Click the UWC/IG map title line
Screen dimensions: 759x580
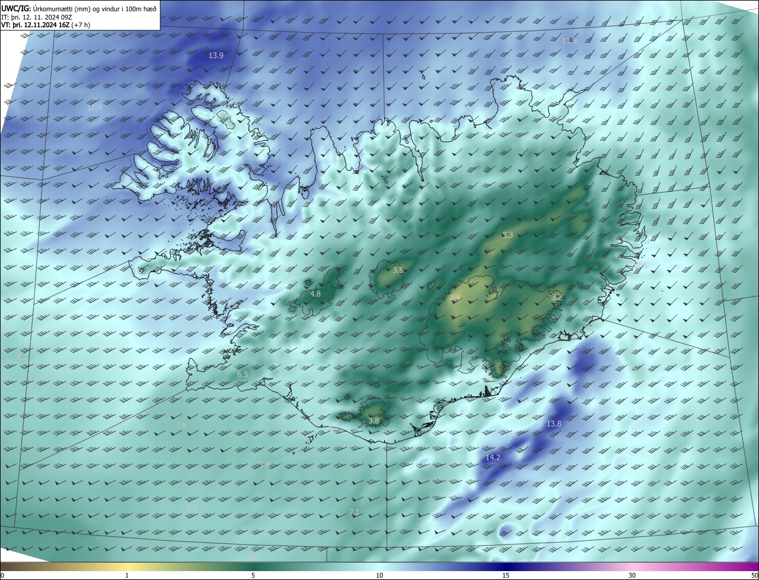[79, 8]
